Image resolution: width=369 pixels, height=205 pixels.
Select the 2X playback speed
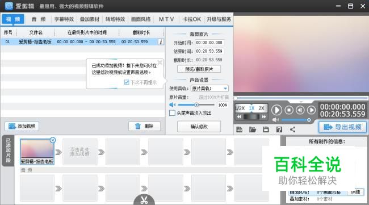(x=262, y=108)
